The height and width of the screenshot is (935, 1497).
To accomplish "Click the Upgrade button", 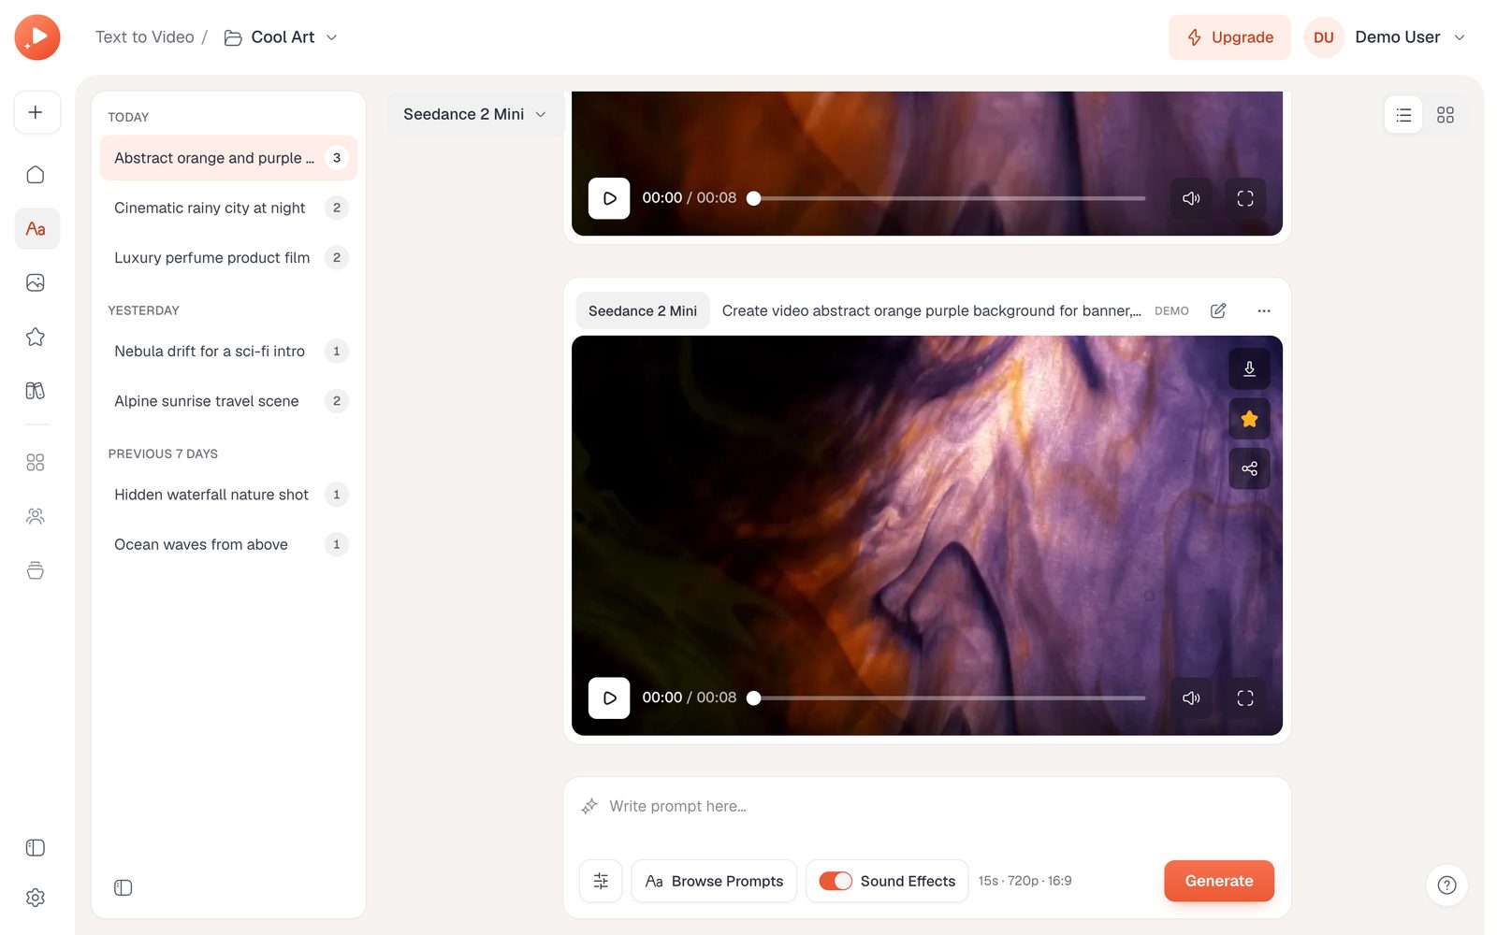I will pyautogui.click(x=1229, y=37).
